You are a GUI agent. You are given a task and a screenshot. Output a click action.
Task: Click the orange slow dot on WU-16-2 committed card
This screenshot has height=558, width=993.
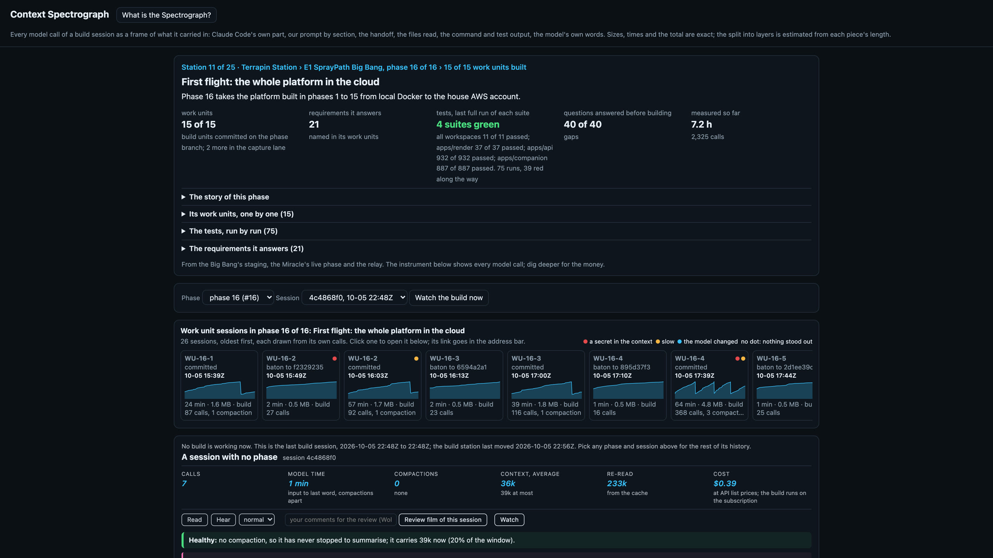click(416, 358)
